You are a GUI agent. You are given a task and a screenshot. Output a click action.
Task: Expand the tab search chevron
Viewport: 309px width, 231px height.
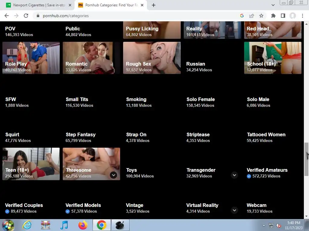pos(273,5)
